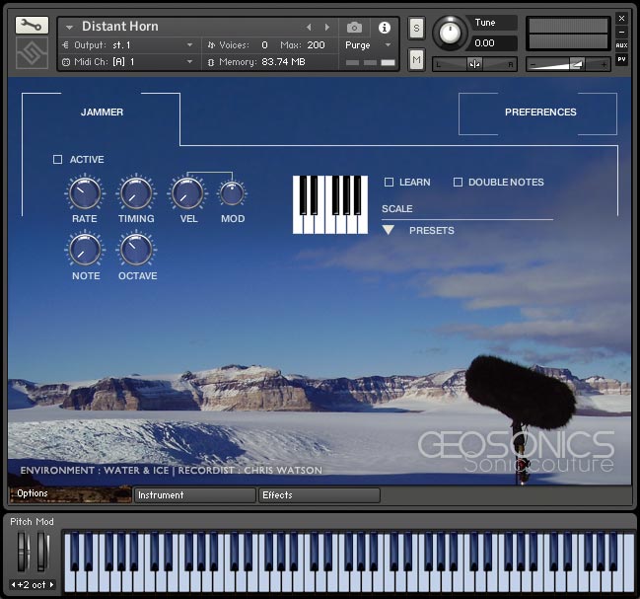Show instrument info with the i icon
The width and height of the screenshot is (640, 599).
(384, 28)
